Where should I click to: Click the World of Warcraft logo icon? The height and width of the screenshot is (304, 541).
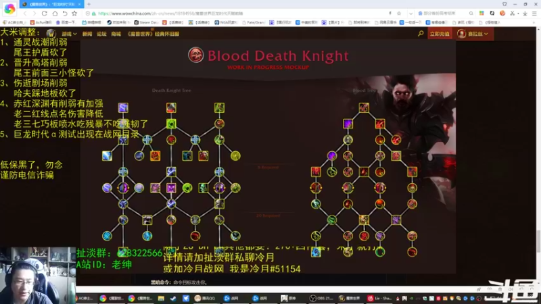[x=51, y=33]
